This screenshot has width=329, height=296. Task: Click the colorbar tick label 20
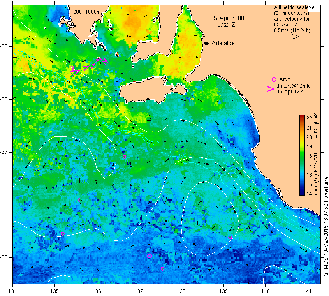coord(309,137)
